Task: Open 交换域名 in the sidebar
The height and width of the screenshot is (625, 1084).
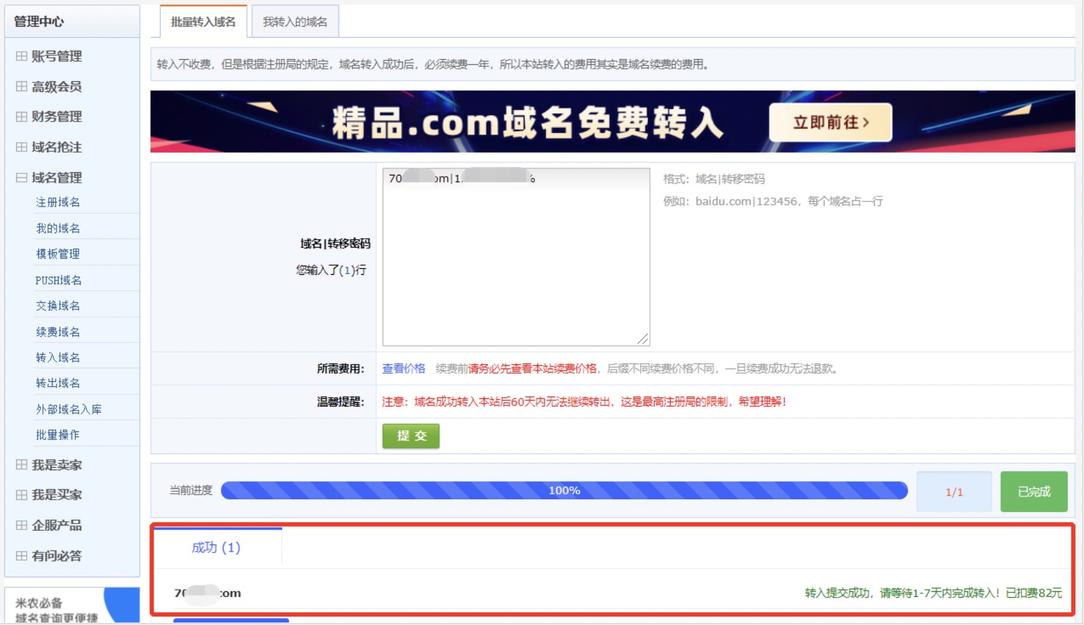Action: (x=58, y=306)
